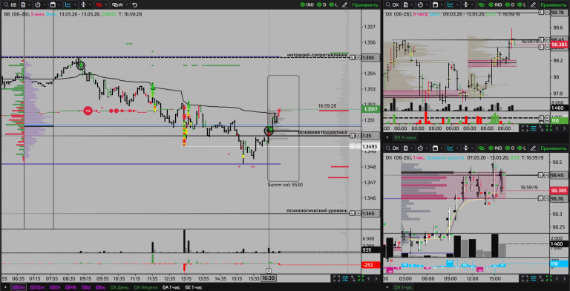This screenshot has width=570, height=291.
Task: Open drawing pencil tool in bottom DX chart
Action: (x=533, y=148)
